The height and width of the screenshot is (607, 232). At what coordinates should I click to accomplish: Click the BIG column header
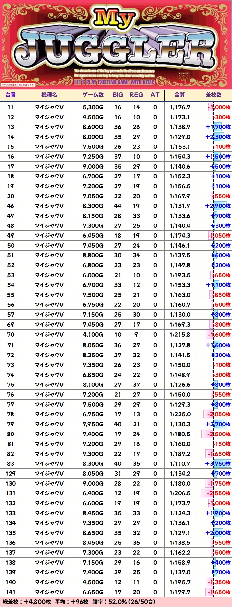[118, 95]
